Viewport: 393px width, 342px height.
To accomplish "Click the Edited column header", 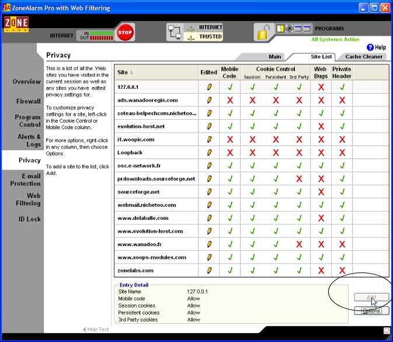I will point(208,72).
